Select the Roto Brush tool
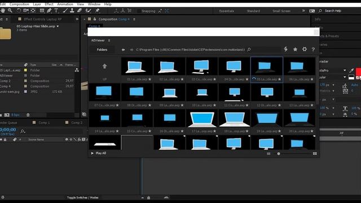 pyautogui.click(x=88, y=11)
